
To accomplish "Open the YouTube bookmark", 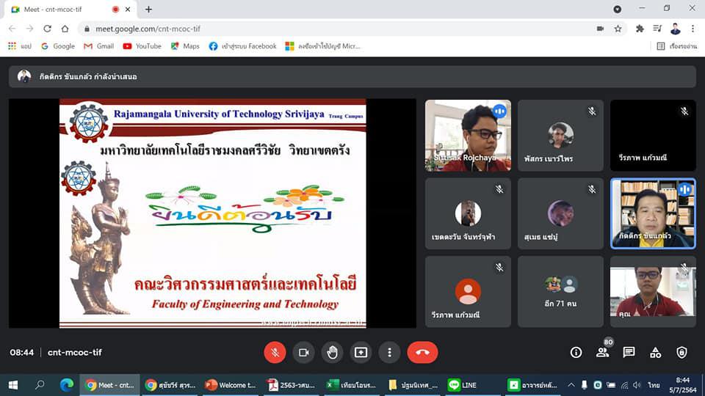I will [142, 45].
